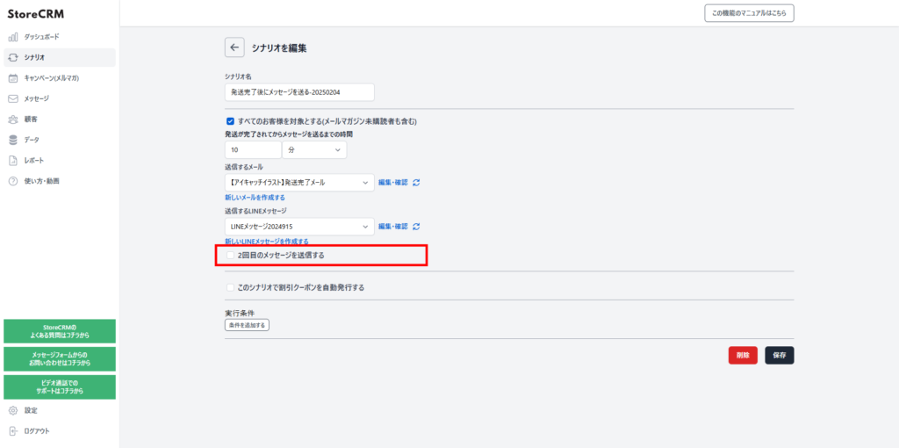The image size is (899, 448).
Task: Click the 保存 button
Action: [x=780, y=355]
